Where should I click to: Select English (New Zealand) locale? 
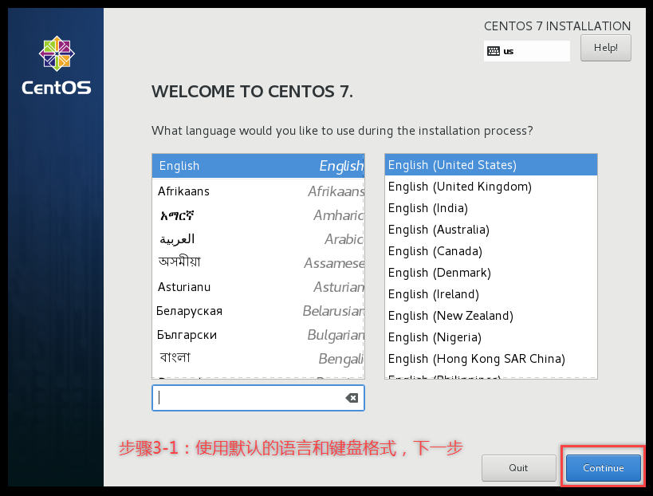coord(491,316)
